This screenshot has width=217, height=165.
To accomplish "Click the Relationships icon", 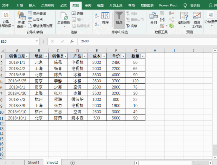I will (172, 20).
